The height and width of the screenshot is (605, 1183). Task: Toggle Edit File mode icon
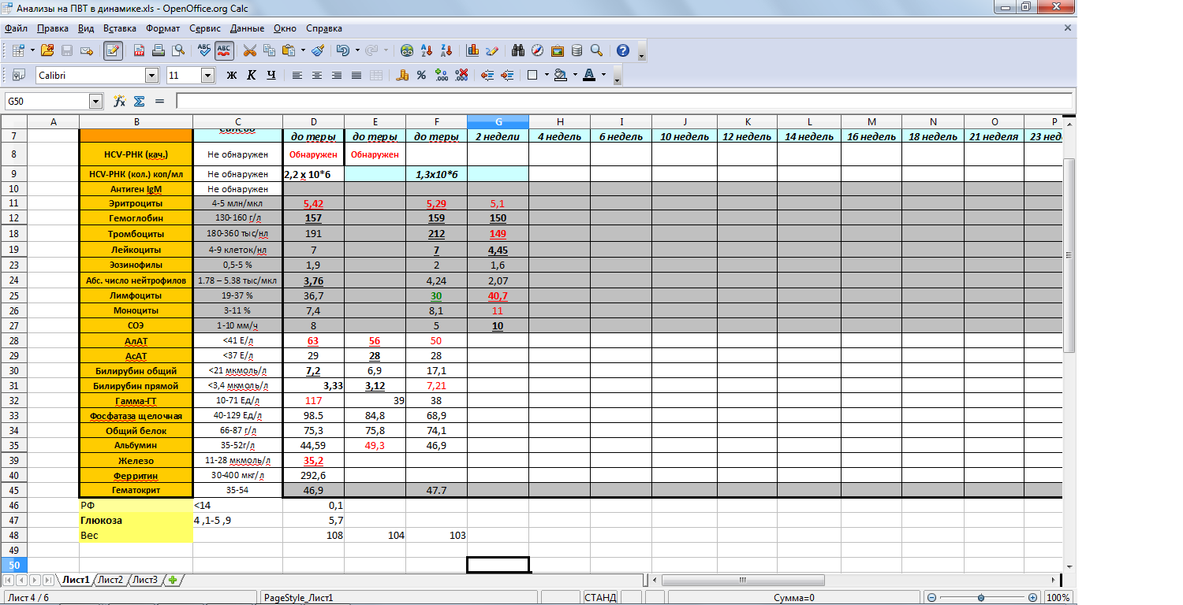click(113, 50)
